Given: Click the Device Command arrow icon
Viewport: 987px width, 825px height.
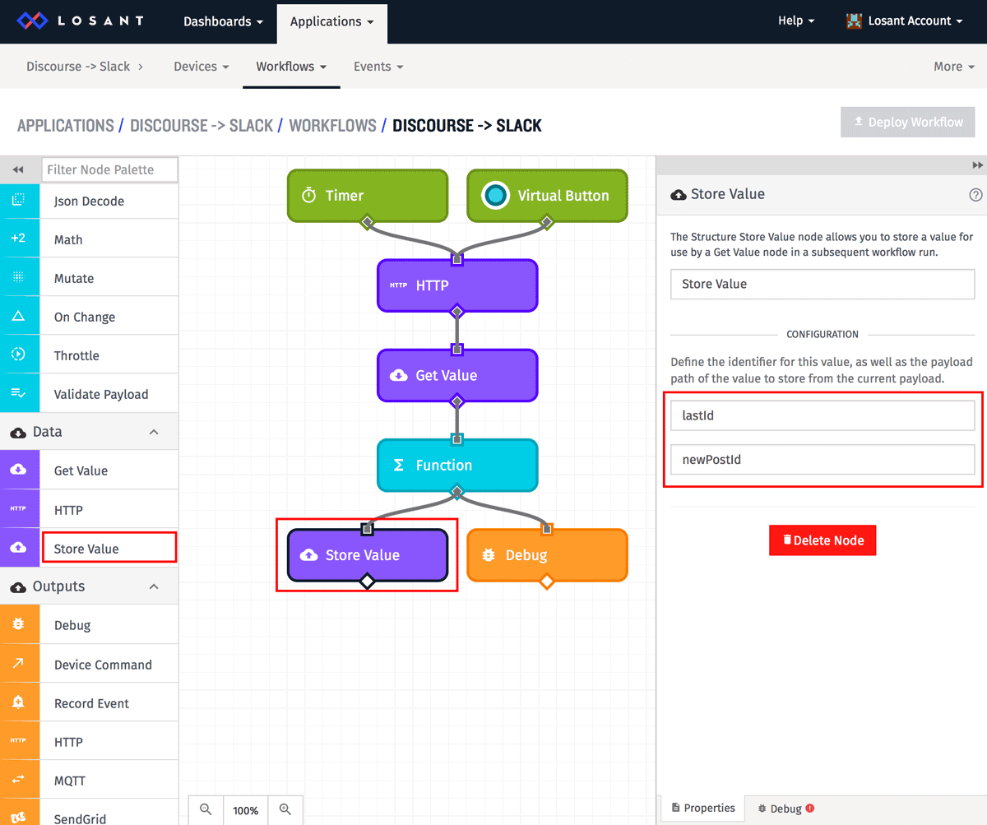Looking at the screenshot, I should [19, 664].
